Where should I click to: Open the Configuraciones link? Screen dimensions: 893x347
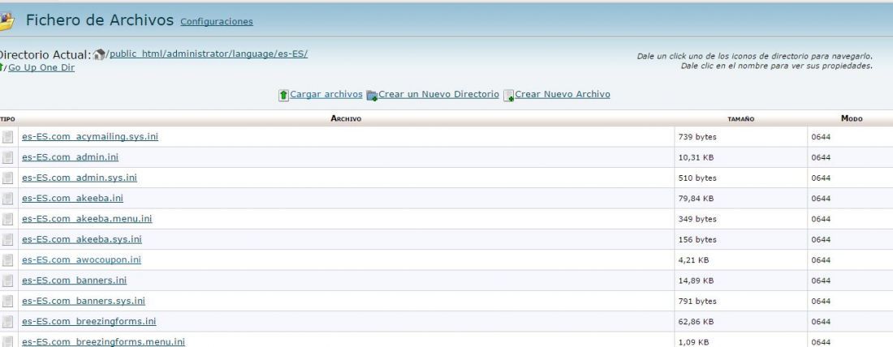point(217,22)
